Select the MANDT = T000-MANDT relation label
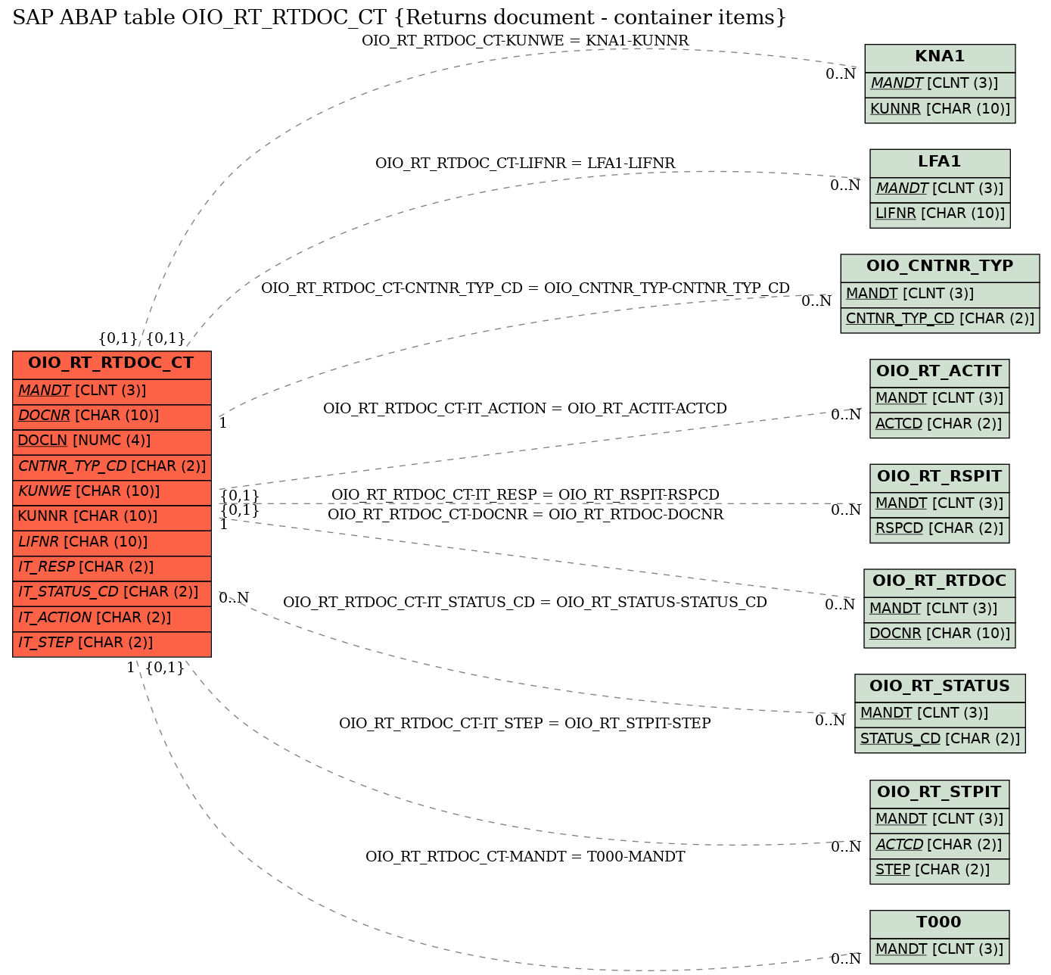The image size is (1051, 975). 525,857
